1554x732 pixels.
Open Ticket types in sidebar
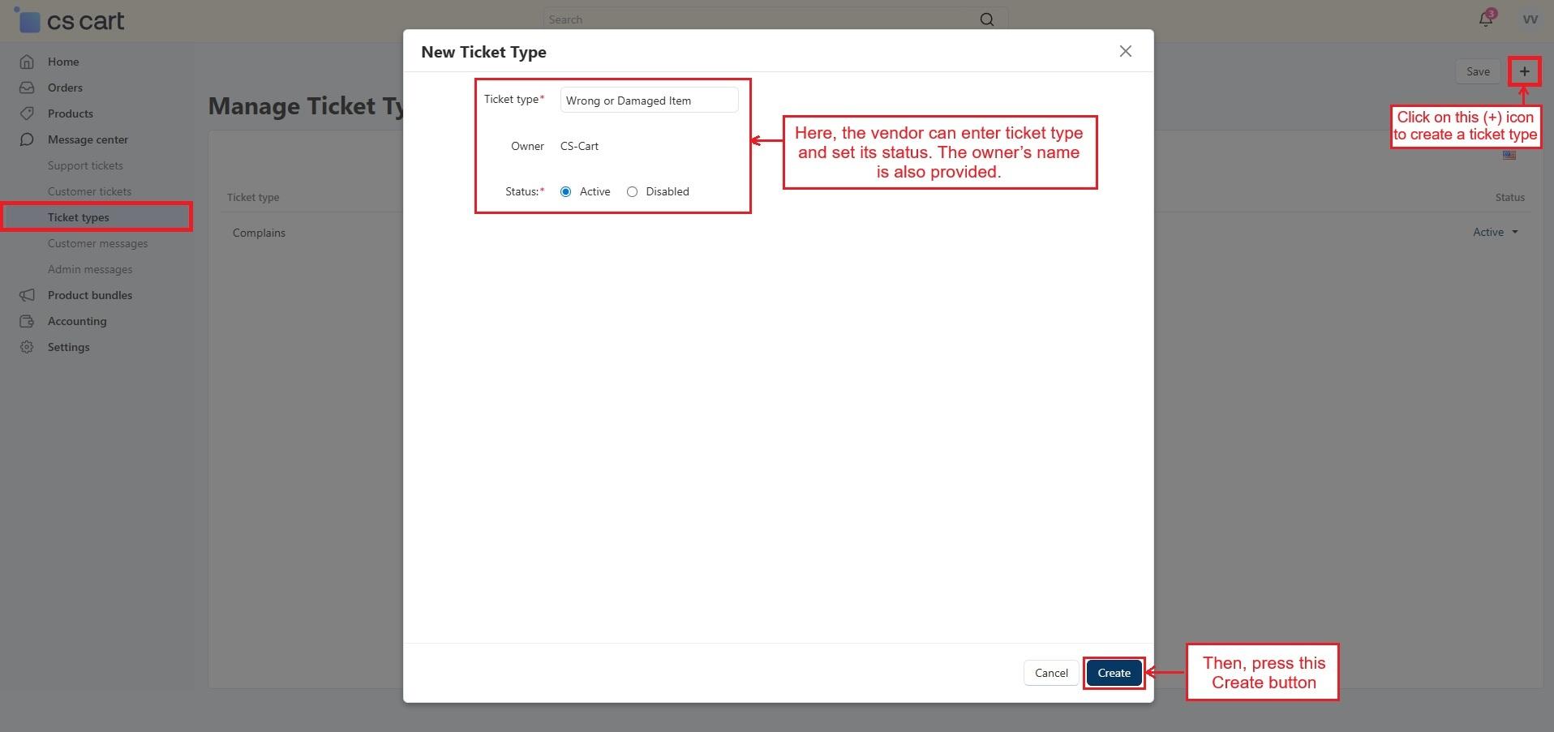point(78,217)
